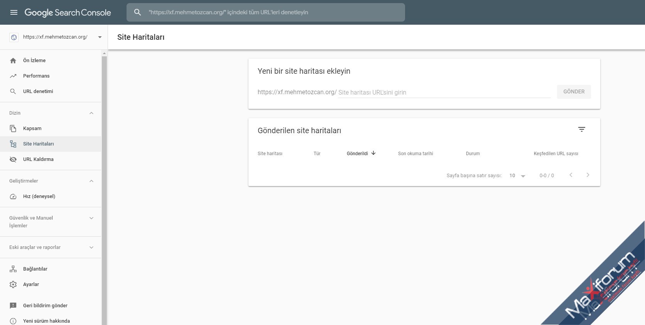Expand Eski araçlar ve raporlar section
This screenshot has width=645, height=325.
pyautogui.click(x=91, y=247)
